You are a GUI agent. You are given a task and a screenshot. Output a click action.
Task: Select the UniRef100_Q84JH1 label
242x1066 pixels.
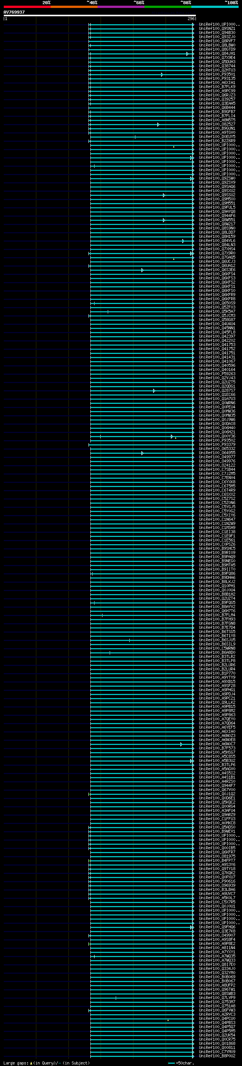tap(217, 53)
